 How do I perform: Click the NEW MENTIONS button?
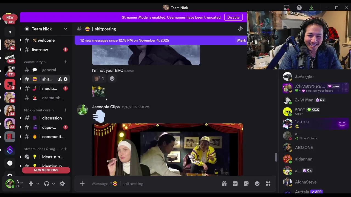pos(46,170)
